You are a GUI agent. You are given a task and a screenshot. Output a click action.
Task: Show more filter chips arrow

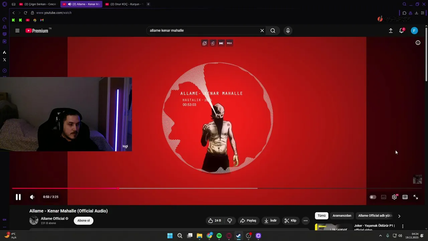coord(399,216)
